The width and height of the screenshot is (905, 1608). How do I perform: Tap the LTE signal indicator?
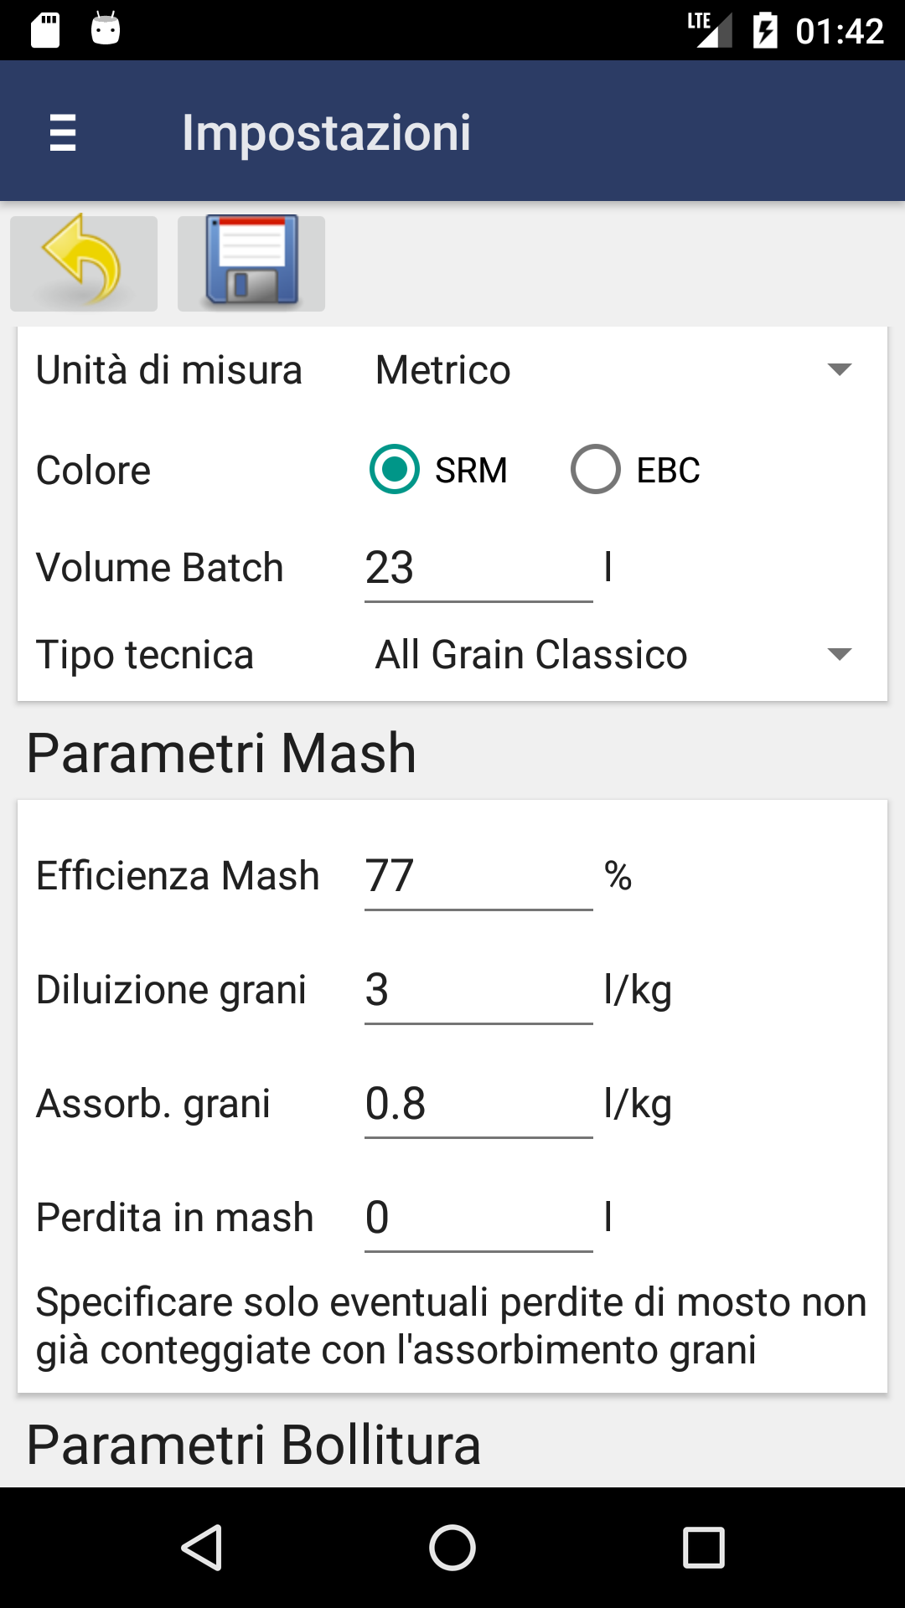[x=709, y=30]
